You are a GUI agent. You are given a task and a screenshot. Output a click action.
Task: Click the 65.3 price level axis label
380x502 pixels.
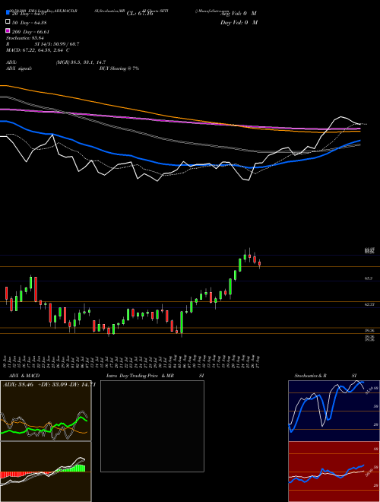[x=369, y=278]
